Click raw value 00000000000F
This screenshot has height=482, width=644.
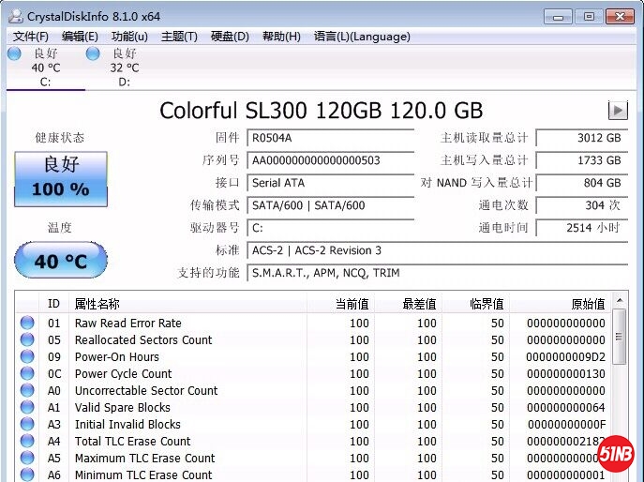pyautogui.click(x=566, y=424)
